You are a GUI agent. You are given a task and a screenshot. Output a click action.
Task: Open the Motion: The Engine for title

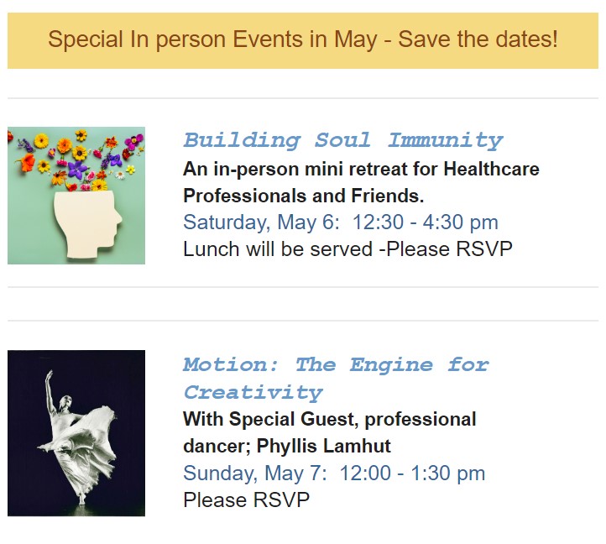point(337,365)
